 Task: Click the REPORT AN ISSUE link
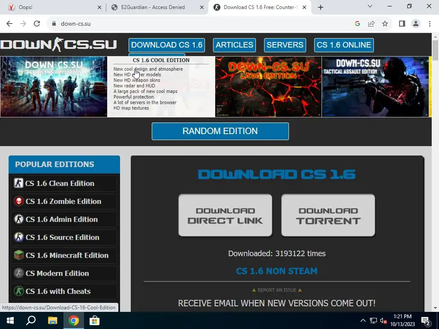tap(277, 290)
